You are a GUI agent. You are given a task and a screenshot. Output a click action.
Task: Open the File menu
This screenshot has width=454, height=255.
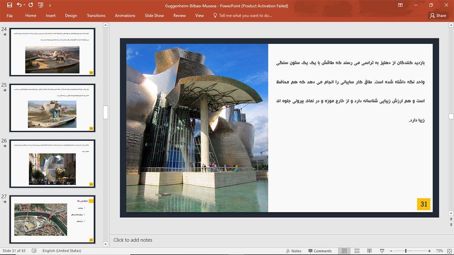(10, 16)
